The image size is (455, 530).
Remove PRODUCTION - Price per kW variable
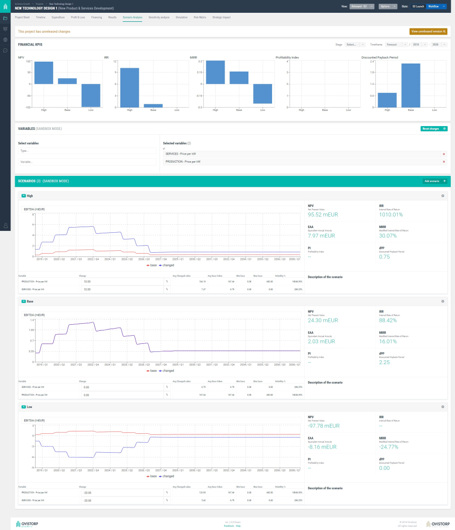pyautogui.click(x=444, y=162)
